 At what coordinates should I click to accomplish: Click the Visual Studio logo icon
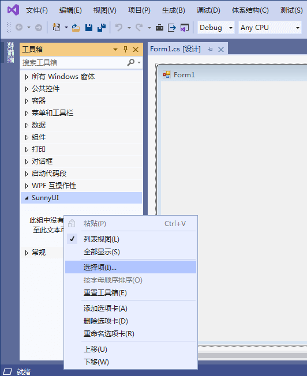[x=13, y=10]
